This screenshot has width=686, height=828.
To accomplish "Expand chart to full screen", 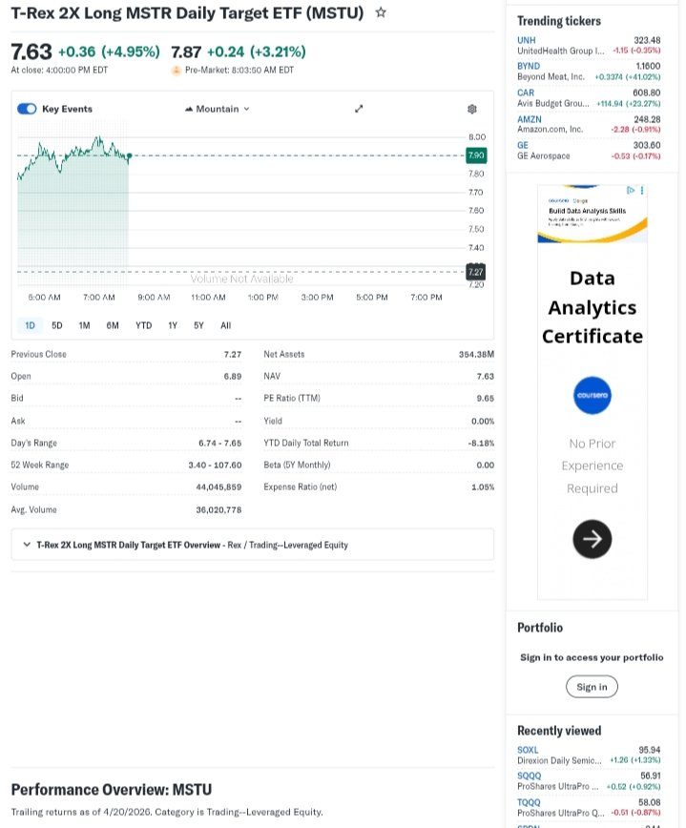I will (359, 109).
